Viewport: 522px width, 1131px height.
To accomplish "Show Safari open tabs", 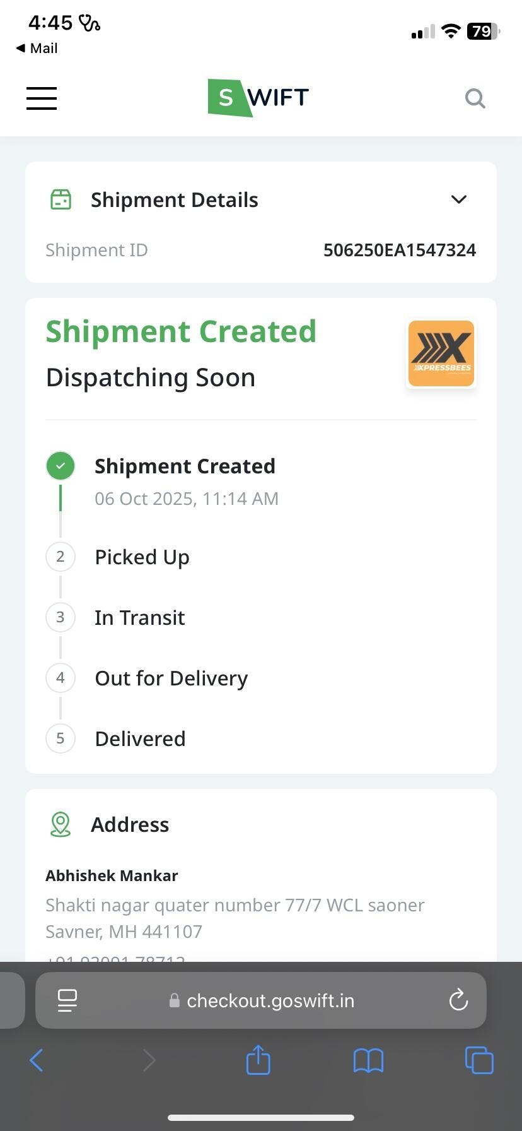I will (x=479, y=1060).
